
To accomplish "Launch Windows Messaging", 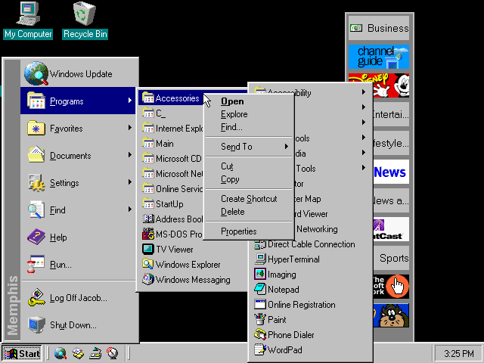I will 193,280.
